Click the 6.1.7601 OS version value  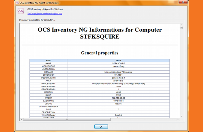pyautogui.click(x=118, y=75)
